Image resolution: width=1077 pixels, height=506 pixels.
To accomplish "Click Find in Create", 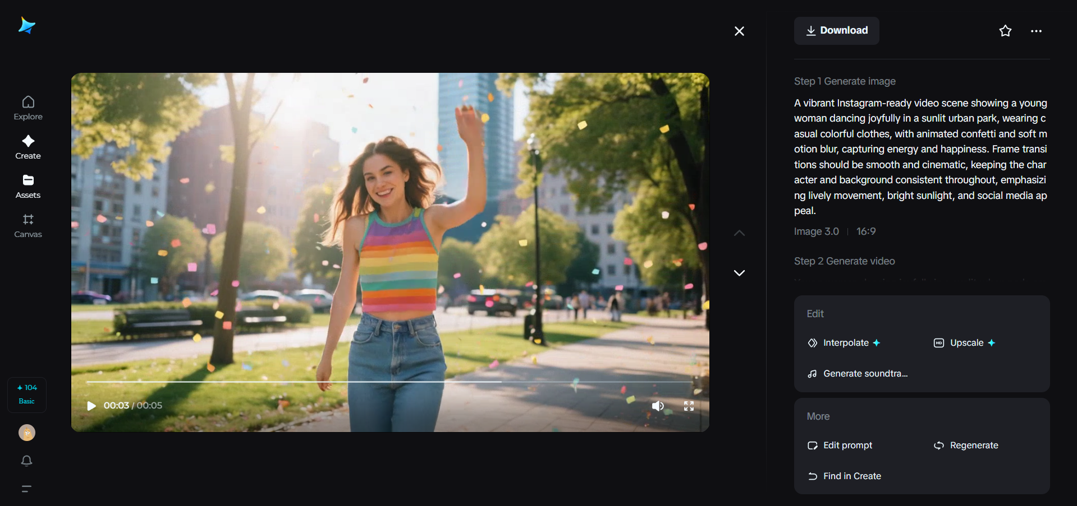I will click(844, 476).
